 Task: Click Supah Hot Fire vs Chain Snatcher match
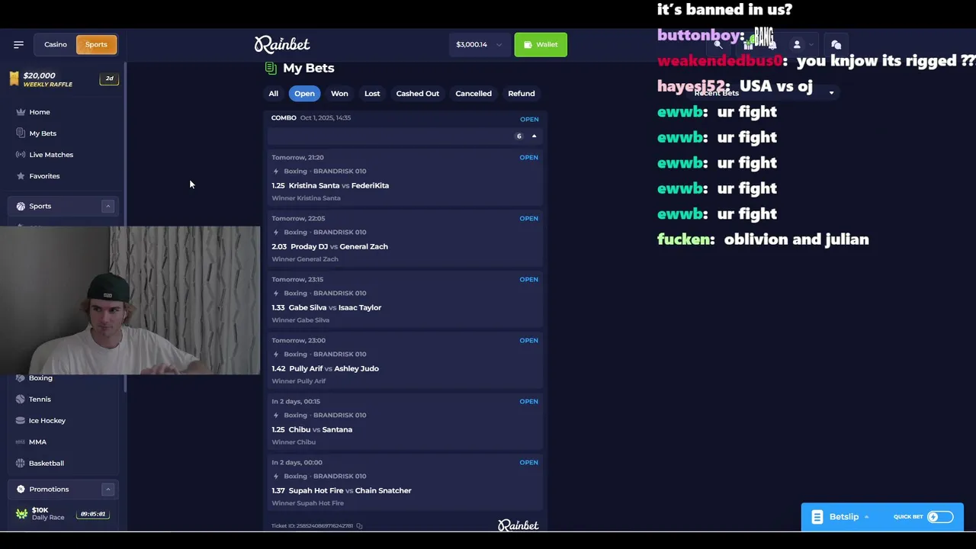pos(349,490)
